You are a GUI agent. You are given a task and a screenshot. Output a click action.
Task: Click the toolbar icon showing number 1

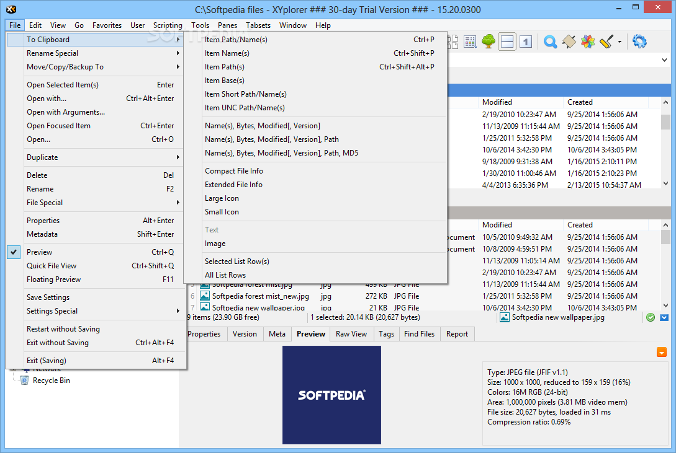(x=526, y=42)
